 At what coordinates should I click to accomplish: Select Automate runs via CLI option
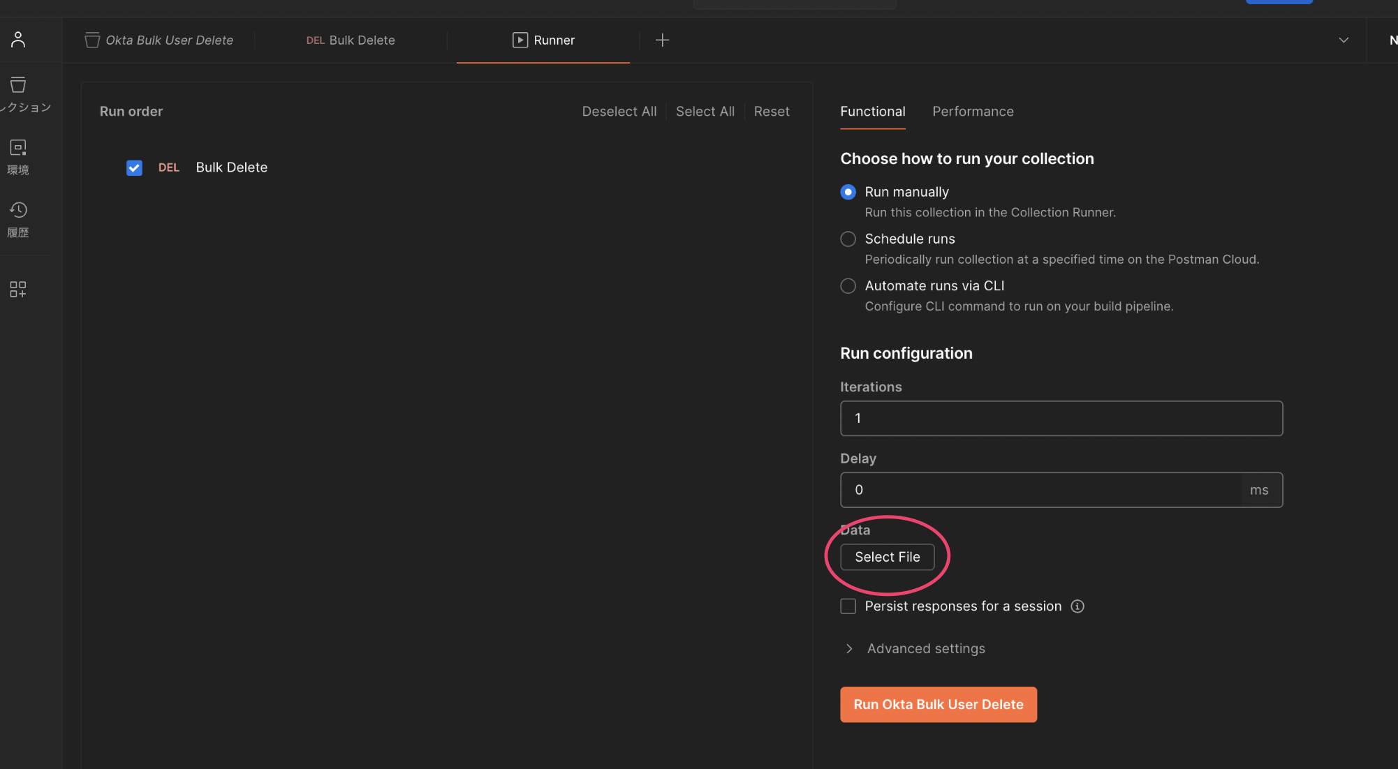848,285
